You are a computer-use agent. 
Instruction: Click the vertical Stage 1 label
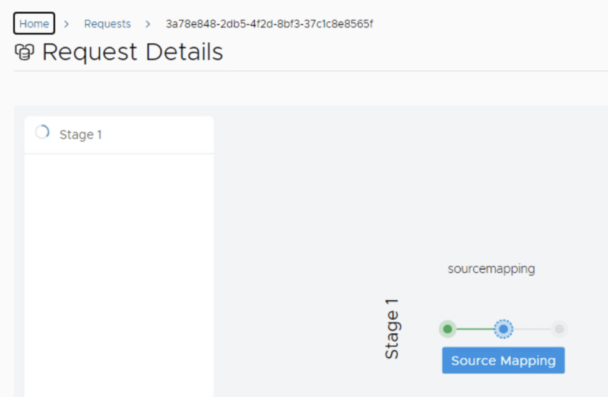392,329
